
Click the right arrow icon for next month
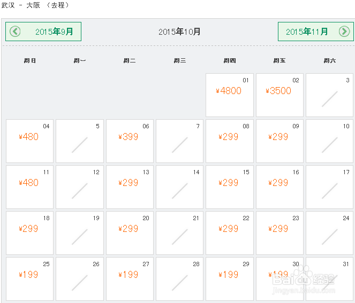344,32
